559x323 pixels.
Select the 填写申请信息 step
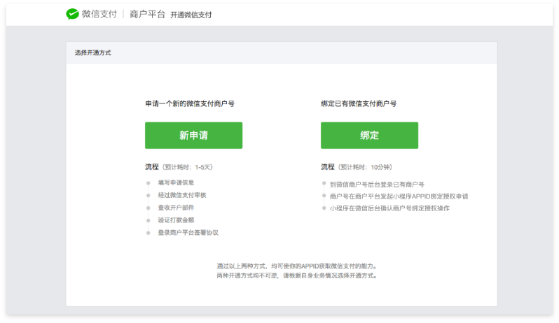coord(175,184)
